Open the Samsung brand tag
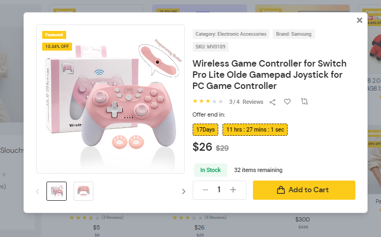Screen dimensions: 381x237 coord(293,34)
